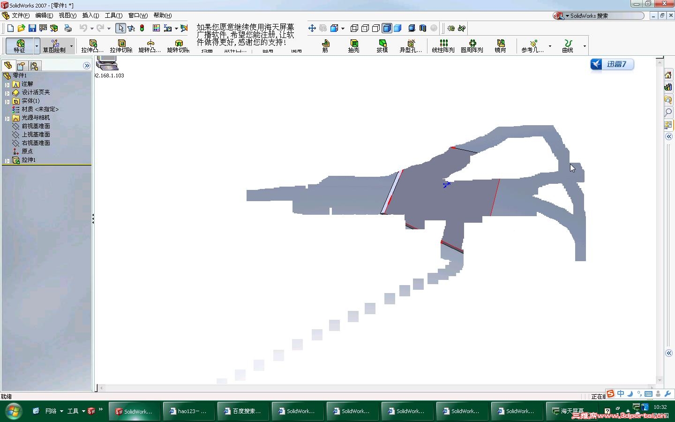The height and width of the screenshot is (422, 675).
Task: Select the 线性阵列 Linear Pattern tool
Action: pyautogui.click(x=443, y=46)
